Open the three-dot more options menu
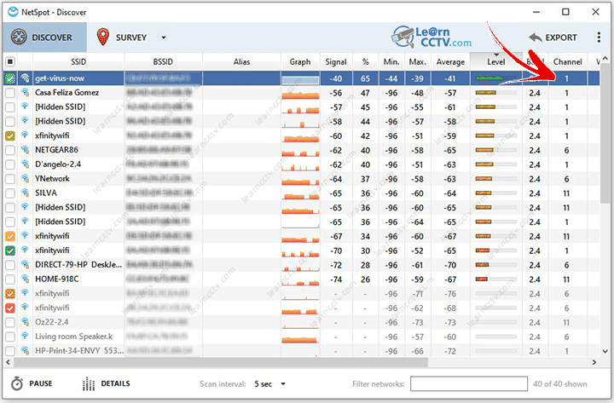 [x=596, y=37]
